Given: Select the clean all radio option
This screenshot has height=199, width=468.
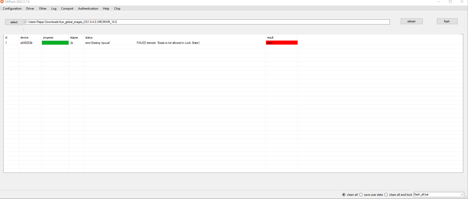Looking at the screenshot, I should tap(344, 195).
